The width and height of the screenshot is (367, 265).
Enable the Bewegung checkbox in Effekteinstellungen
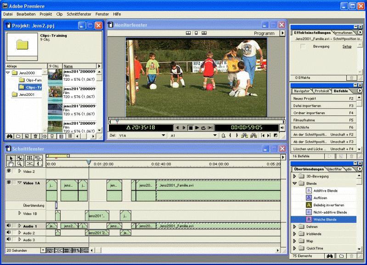coord(303,46)
